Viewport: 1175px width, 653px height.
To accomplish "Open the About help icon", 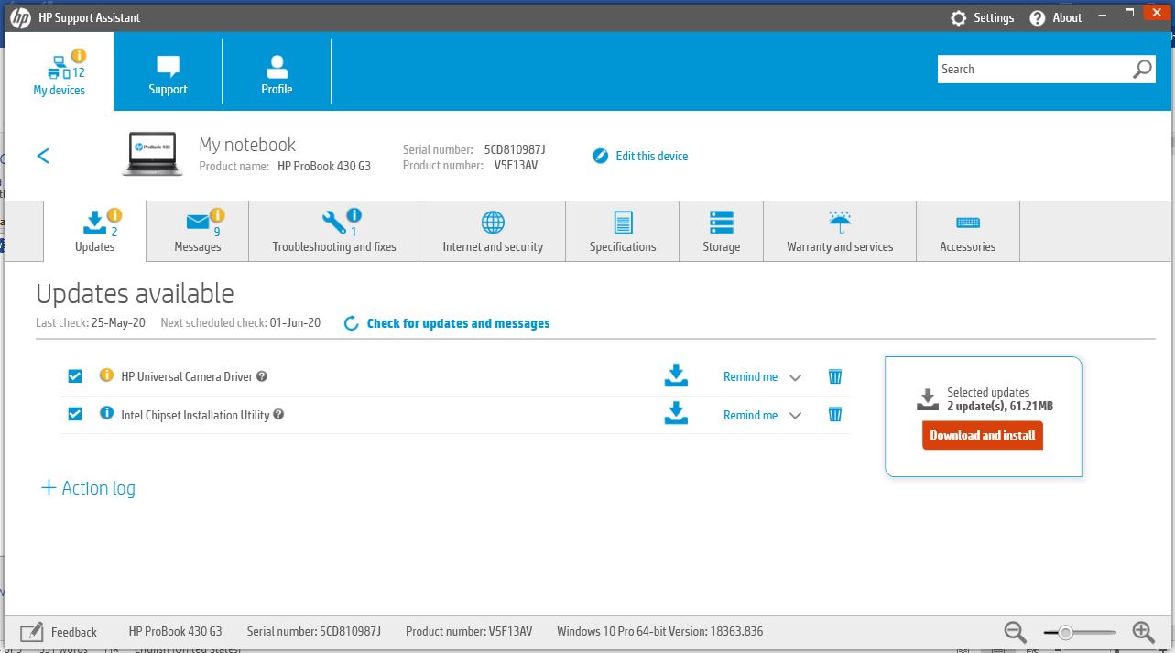I will pos(1038,18).
